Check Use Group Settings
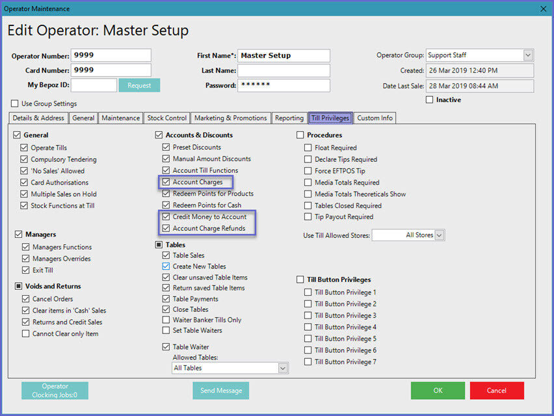The image size is (554, 416). (15, 104)
